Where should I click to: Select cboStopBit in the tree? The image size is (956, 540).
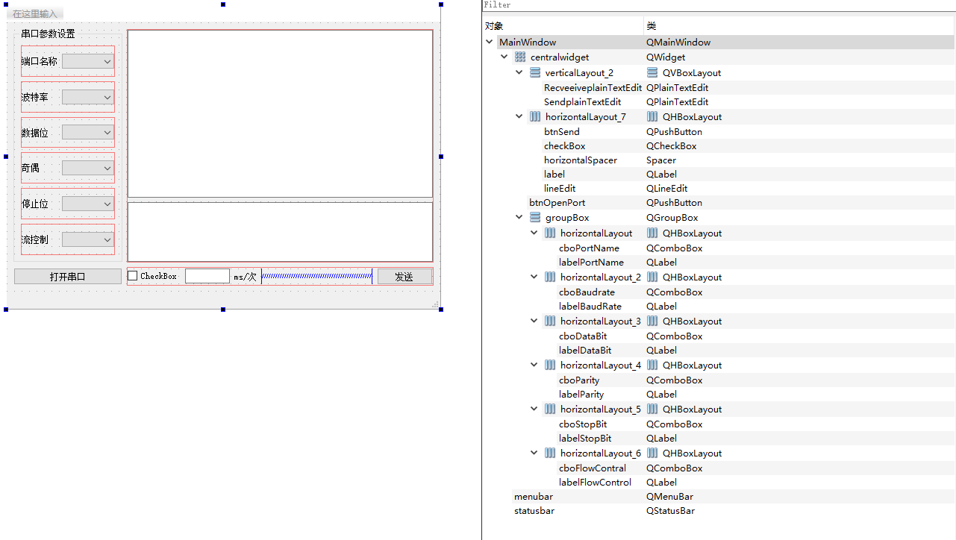point(583,424)
